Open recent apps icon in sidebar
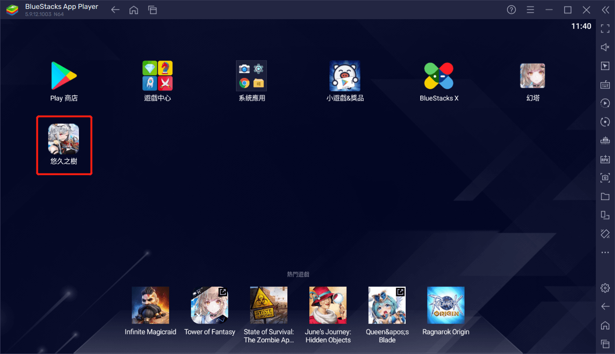The height and width of the screenshot is (354, 615). pos(605,343)
